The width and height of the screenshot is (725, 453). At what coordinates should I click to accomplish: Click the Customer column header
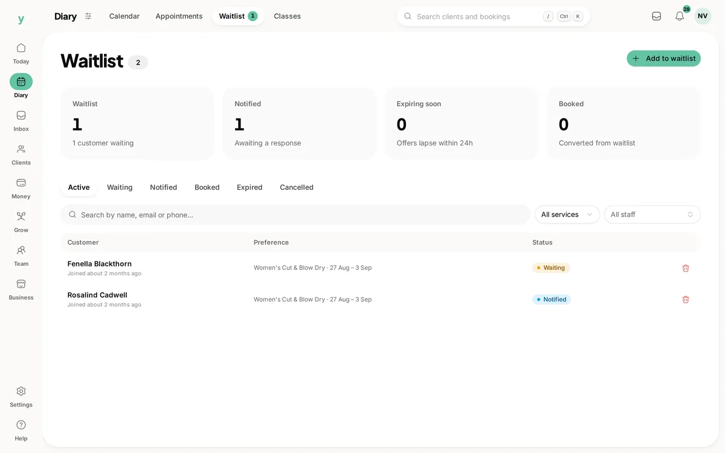click(83, 242)
